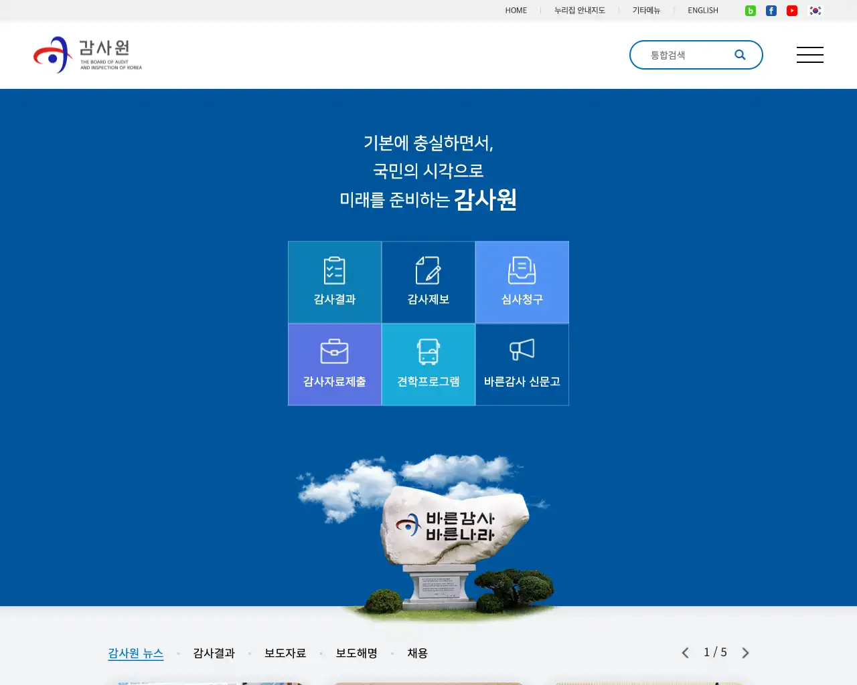Open the Facebook icon link
857x685 pixels.
coord(771,11)
